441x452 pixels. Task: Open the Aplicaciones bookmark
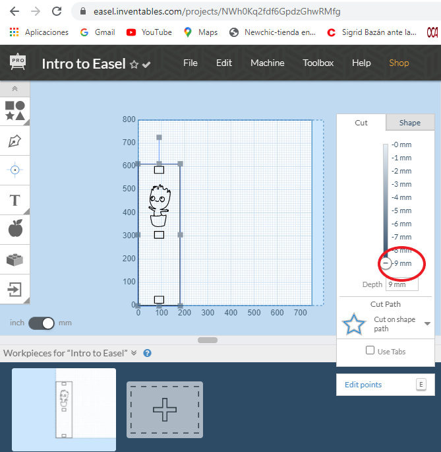pyautogui.click(x=39, y=32)
